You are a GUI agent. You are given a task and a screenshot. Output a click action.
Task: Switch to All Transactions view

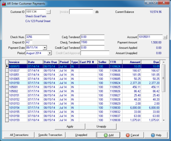(x=19, y=135)
